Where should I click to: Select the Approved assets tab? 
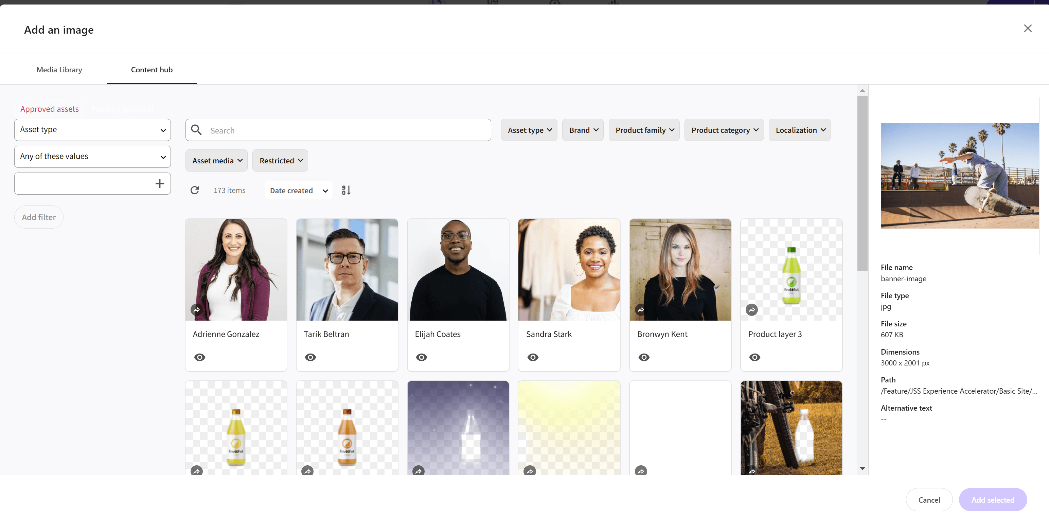[49, 109]
